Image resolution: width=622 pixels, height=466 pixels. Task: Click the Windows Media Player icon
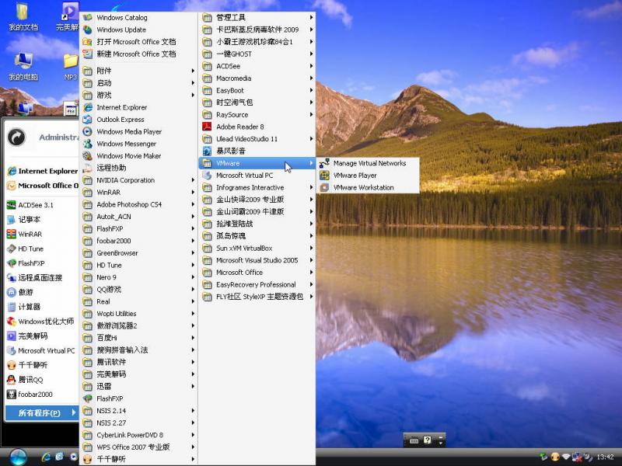87,131
